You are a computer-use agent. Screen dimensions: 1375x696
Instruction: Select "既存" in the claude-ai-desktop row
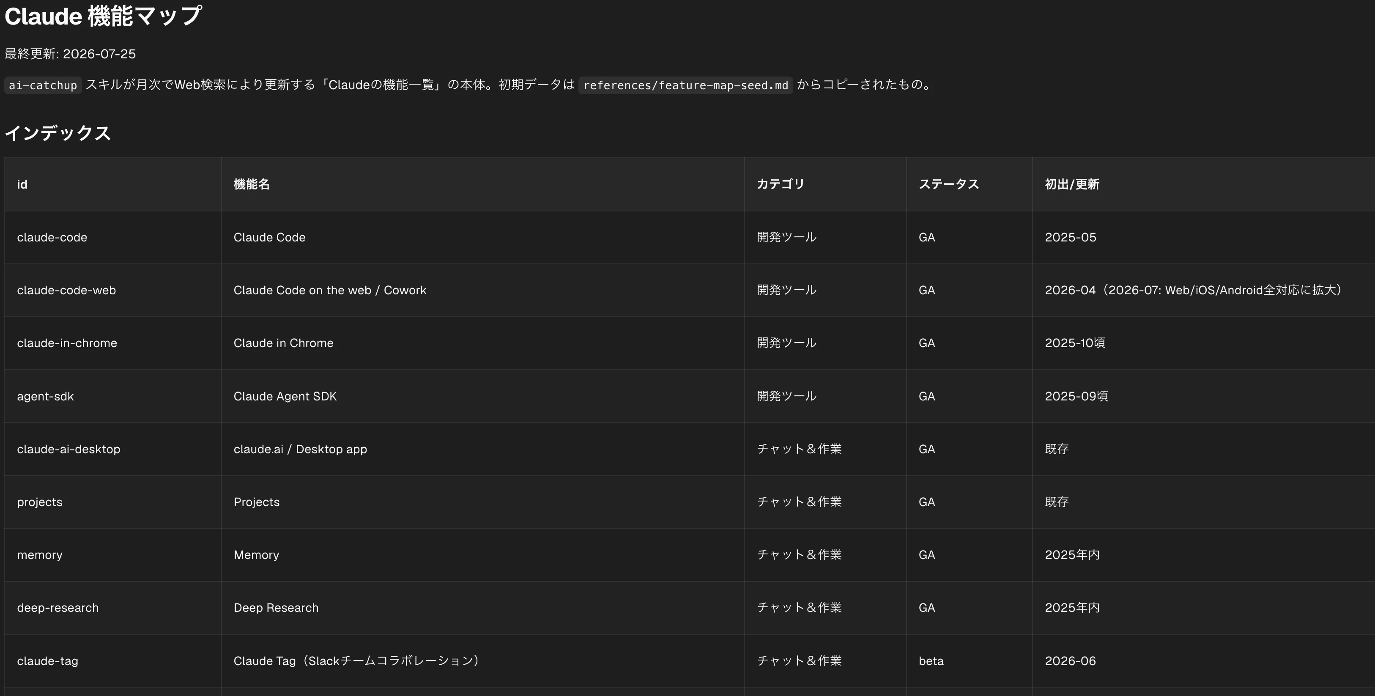[1056, 449]
